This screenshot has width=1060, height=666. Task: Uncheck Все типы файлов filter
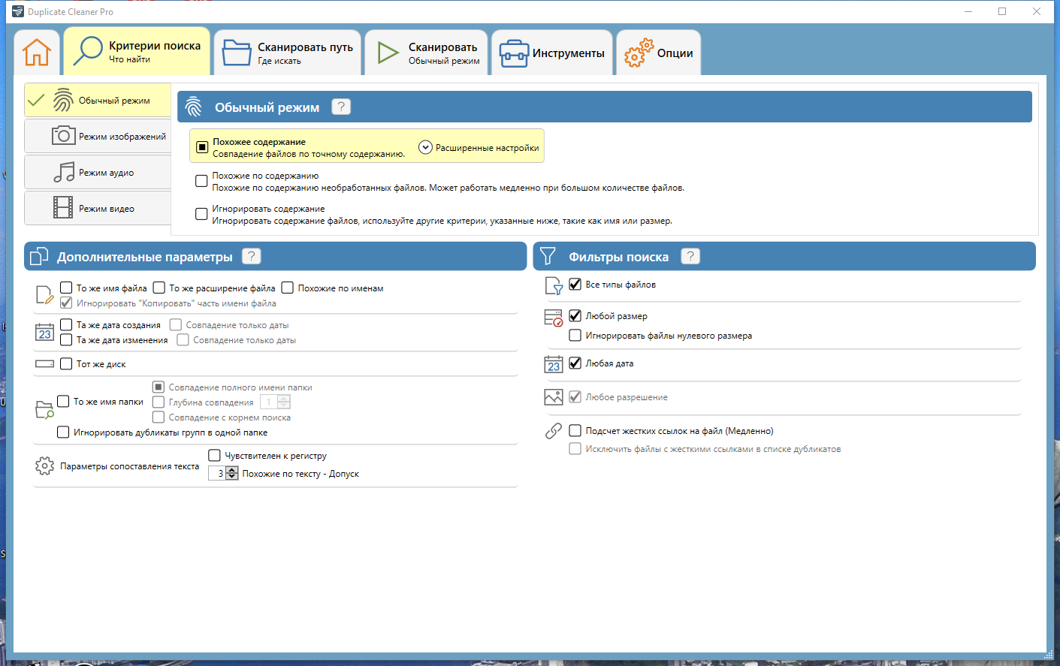(x=575, y=284)
